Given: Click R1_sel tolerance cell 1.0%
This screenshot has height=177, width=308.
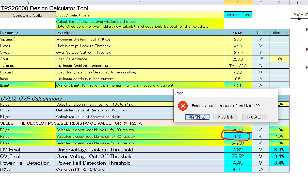Looking at the screenshot, I should (x=279, y=143).
